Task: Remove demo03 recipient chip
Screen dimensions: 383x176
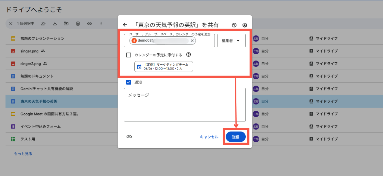Action: 192,41
